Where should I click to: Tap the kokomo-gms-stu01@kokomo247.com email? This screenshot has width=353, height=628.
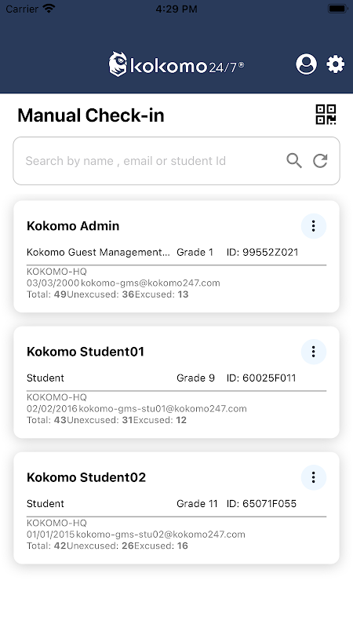(x=162, y=409)
